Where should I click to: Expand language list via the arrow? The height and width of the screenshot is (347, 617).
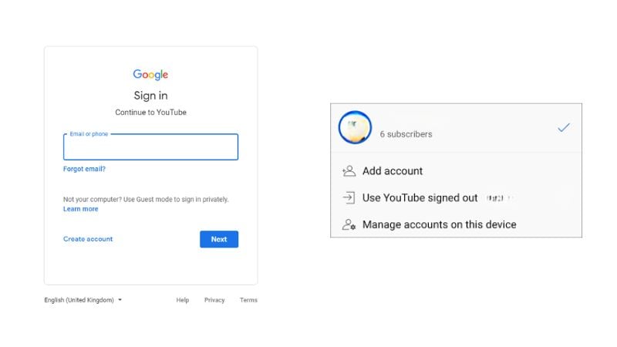coord(120,300)
